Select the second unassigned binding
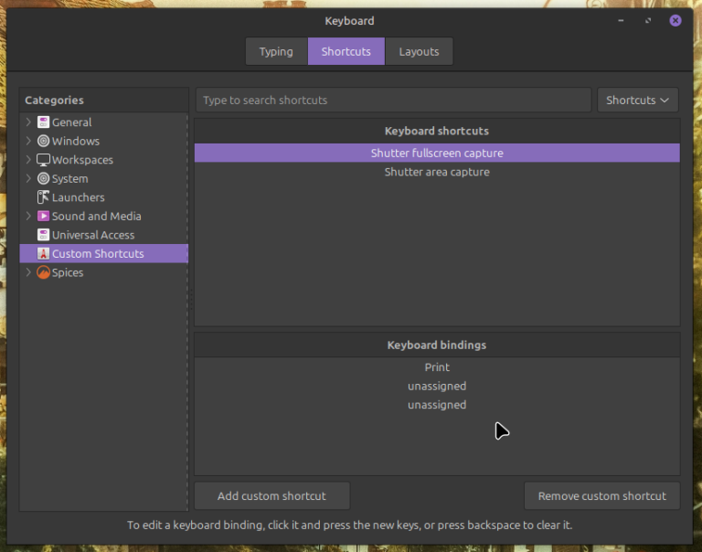The width and height of the screenshot is (702, 552). click(x=437, y=405)
